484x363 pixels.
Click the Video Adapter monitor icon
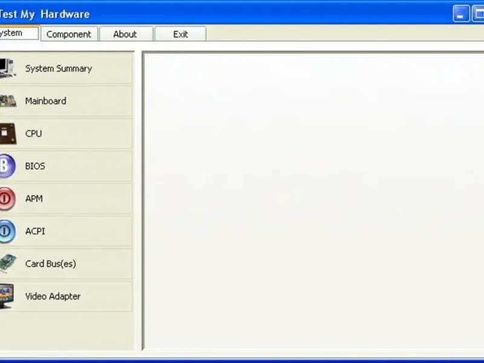[x=7, y=296]
